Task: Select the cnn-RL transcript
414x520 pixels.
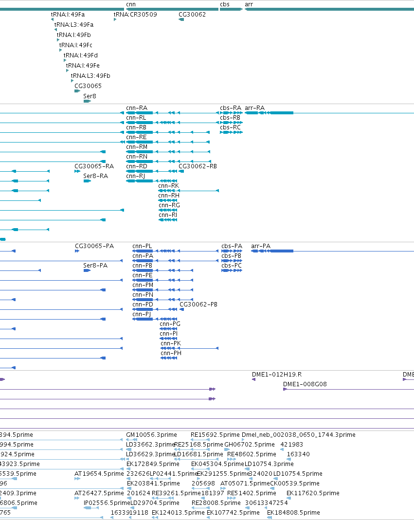Action: (x=136, y=118)
